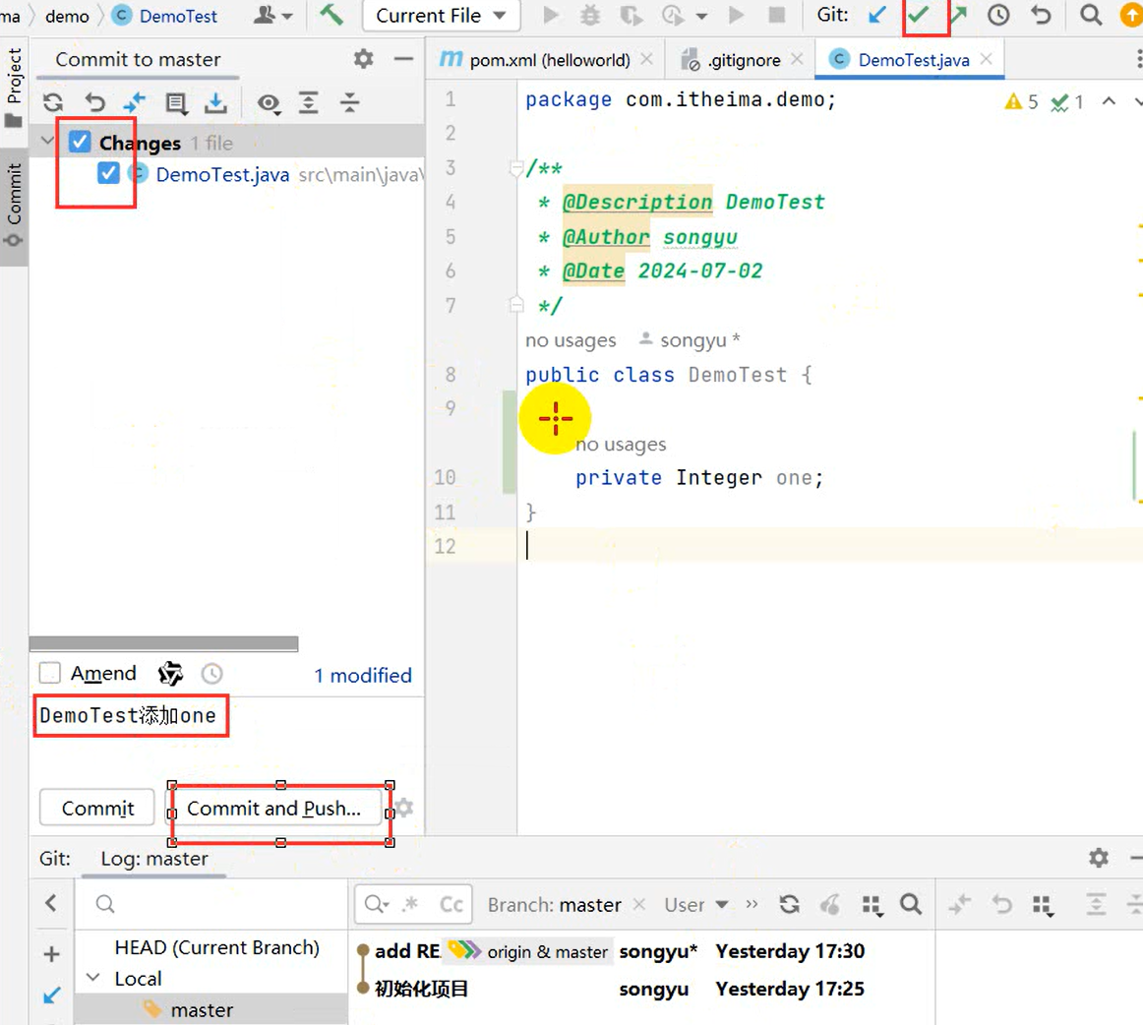Open the Project tool window tab
The height and width of the screenshot is (1025, 1143).
click(14, 88)
